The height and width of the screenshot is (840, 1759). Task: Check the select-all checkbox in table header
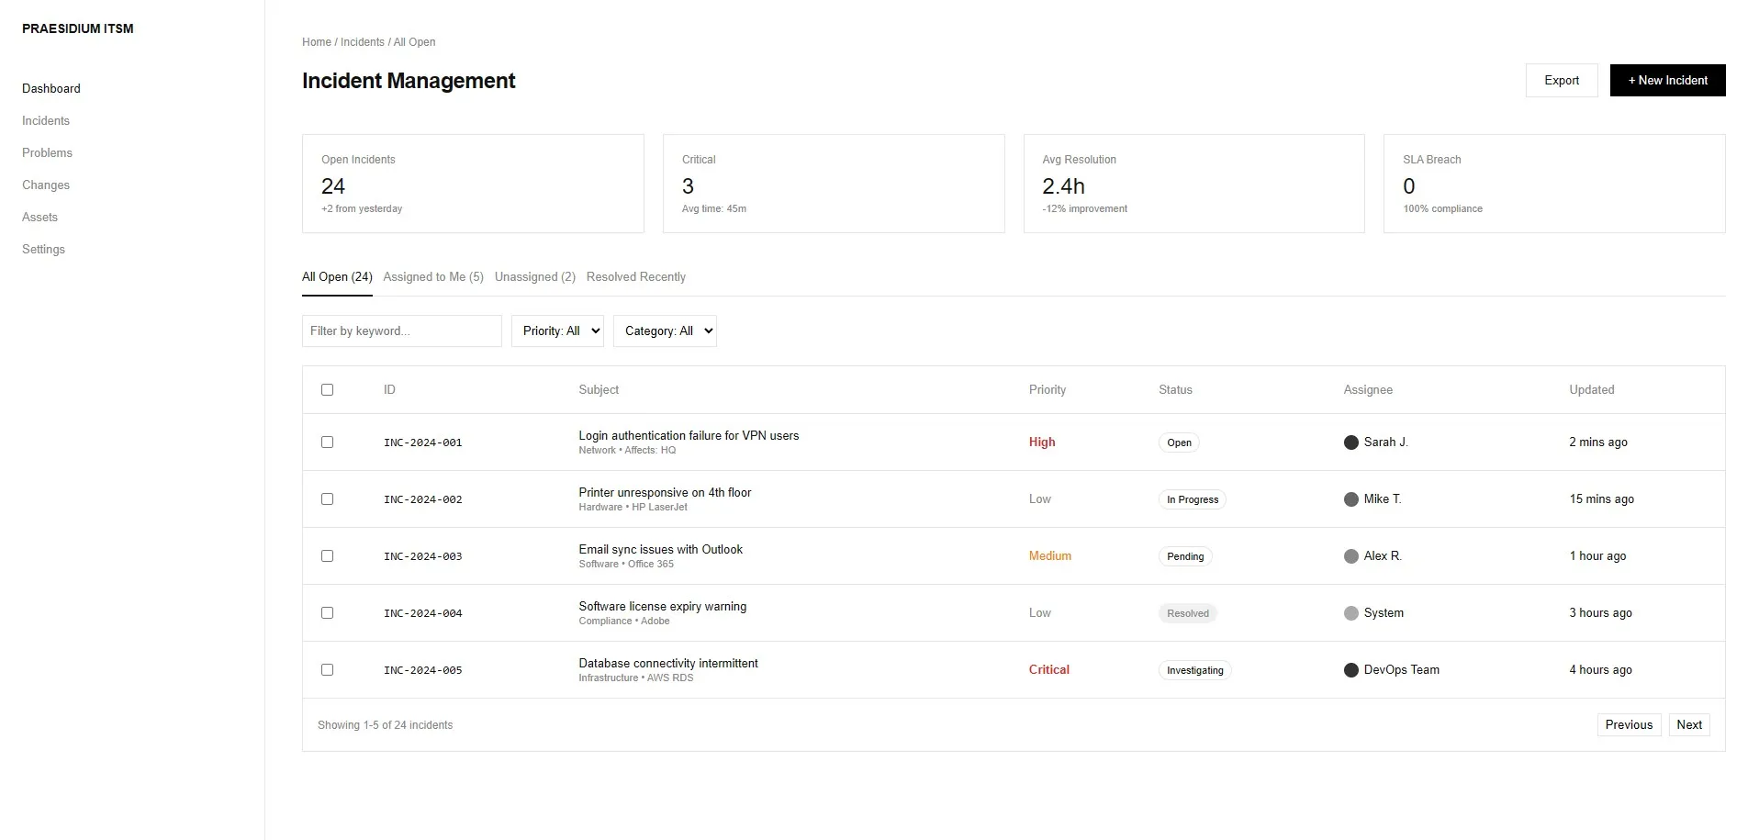327,389
